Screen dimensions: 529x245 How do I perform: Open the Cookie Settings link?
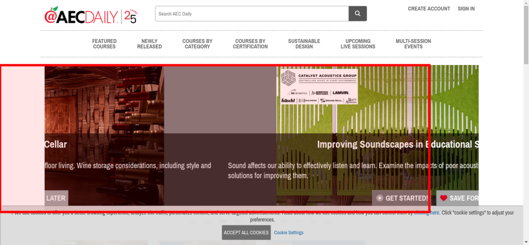289,233
